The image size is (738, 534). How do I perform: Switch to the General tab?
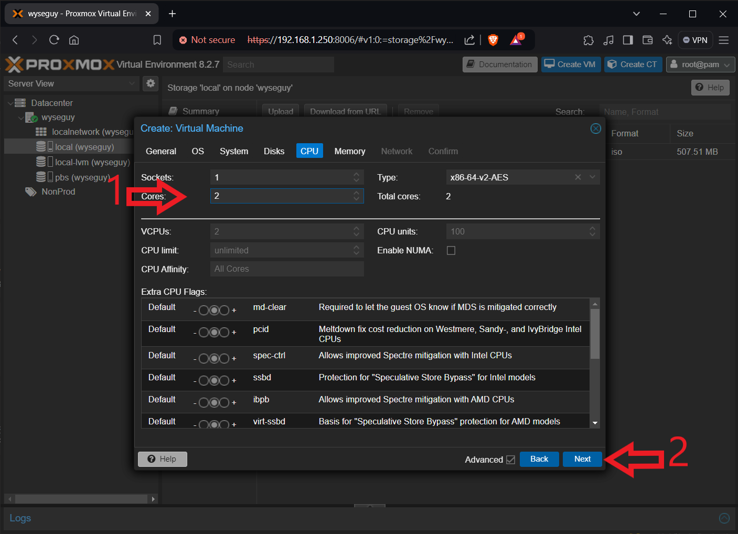point(161,151)
